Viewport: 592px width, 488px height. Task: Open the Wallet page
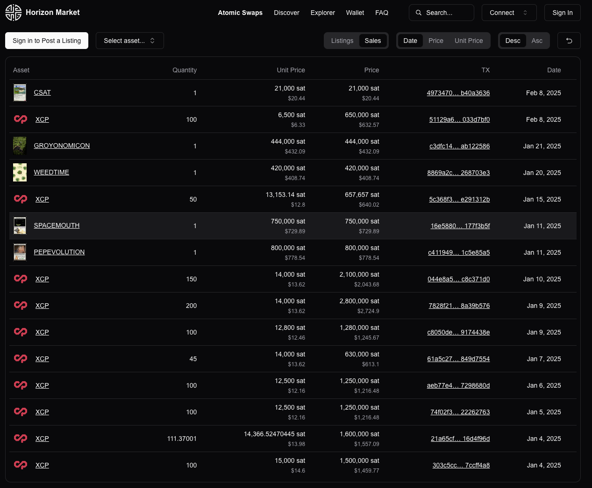(355, 13)
